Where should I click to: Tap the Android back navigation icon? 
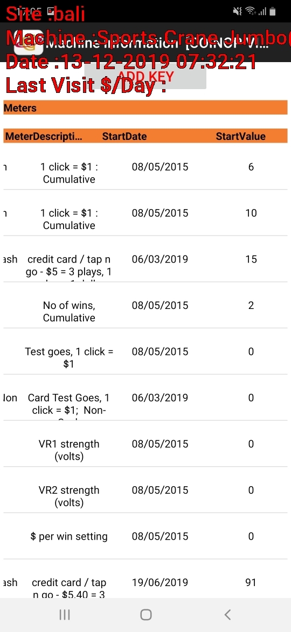pyautogui.click(x=227, y=614)
